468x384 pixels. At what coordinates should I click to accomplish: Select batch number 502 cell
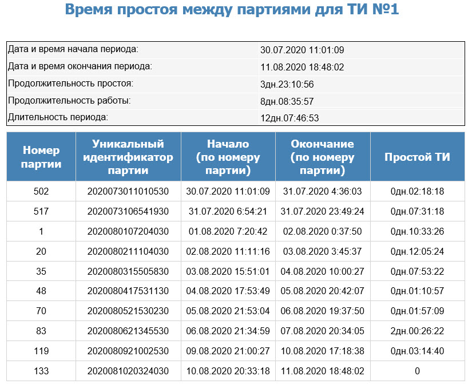[x=41, y=191]
